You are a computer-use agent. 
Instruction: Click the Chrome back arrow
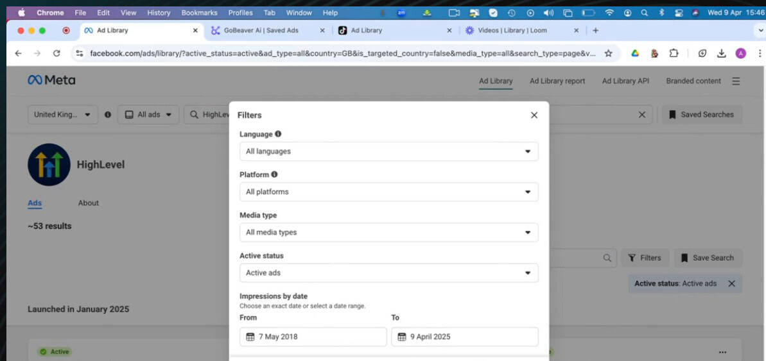tap(18, 53)
